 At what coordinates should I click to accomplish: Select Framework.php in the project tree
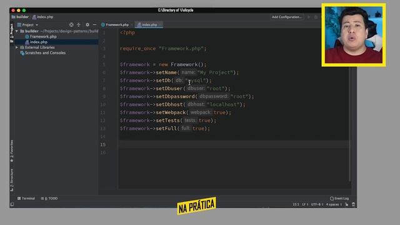(x=43, y=36)
